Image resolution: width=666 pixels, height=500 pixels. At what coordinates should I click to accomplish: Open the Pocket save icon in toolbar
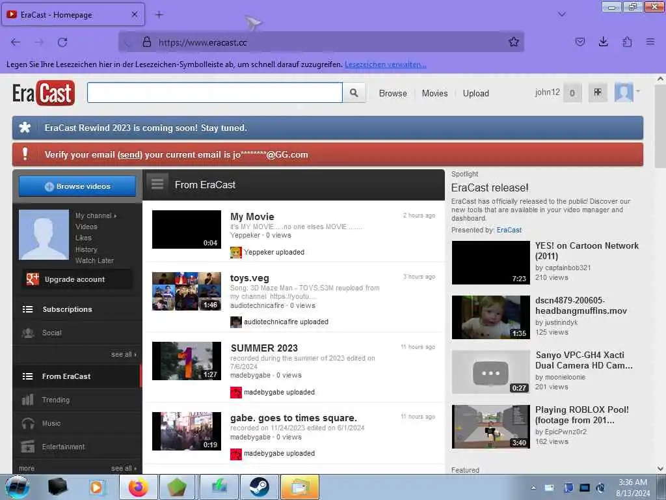pos(579,42)
